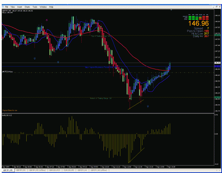Switch to the GBPJPY,M5 chart tab

click(8, 170)
